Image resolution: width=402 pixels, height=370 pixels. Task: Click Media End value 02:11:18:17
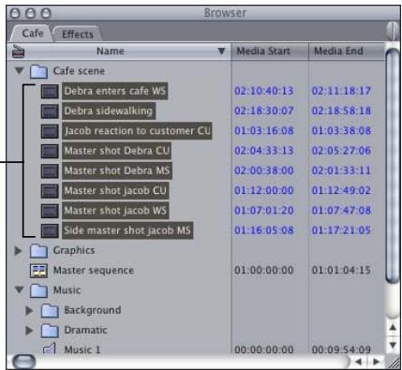pyautogui.click(x=341, y=91)
